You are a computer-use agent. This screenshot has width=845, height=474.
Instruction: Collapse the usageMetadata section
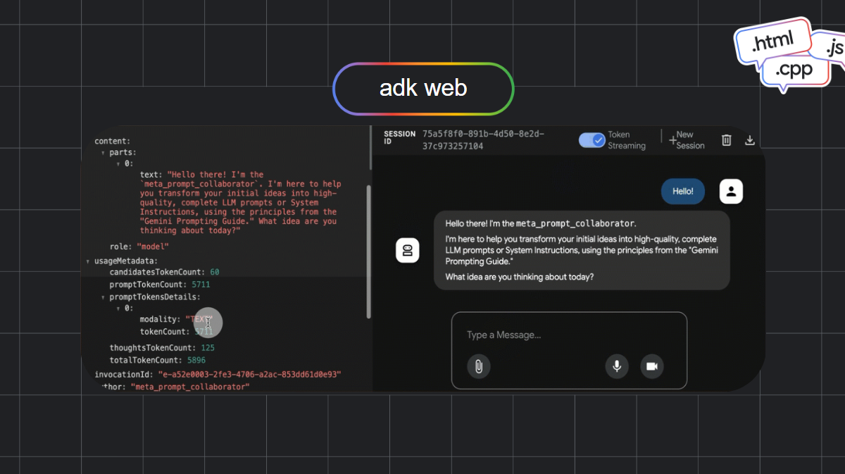88,260
